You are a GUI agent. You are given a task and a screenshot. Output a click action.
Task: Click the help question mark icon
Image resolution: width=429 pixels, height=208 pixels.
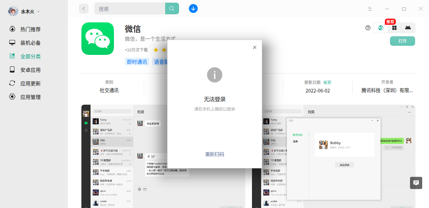368,27
